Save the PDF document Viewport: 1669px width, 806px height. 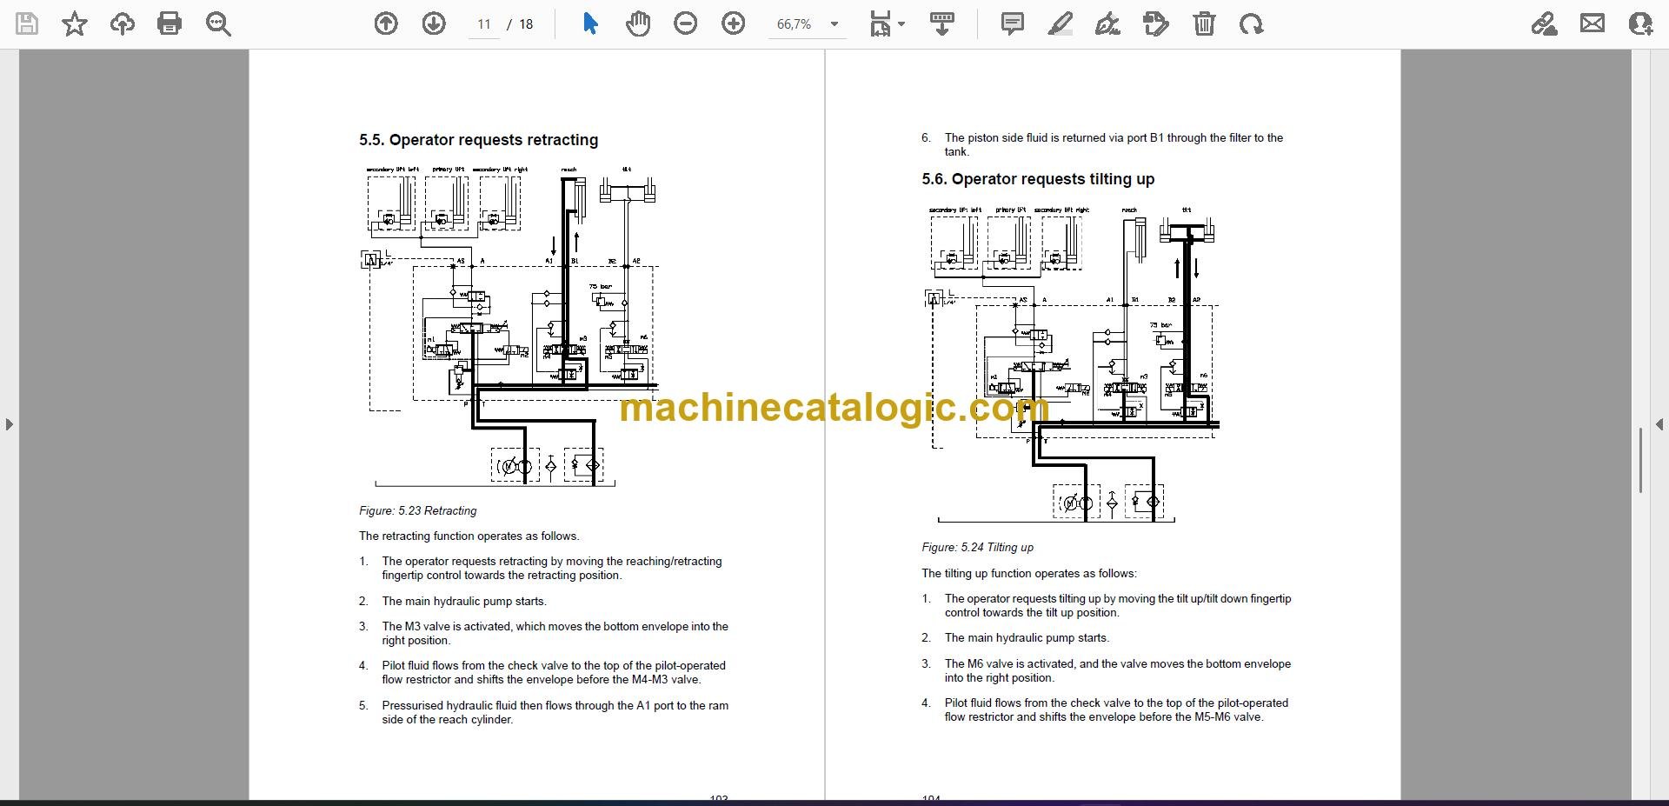tap(27, 24)
